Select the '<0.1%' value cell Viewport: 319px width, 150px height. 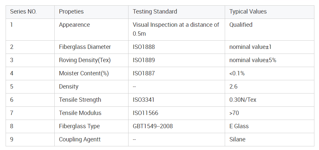pos(237,73)
